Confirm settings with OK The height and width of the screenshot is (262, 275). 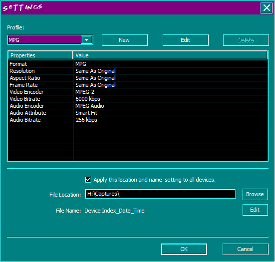pos(184,249)
